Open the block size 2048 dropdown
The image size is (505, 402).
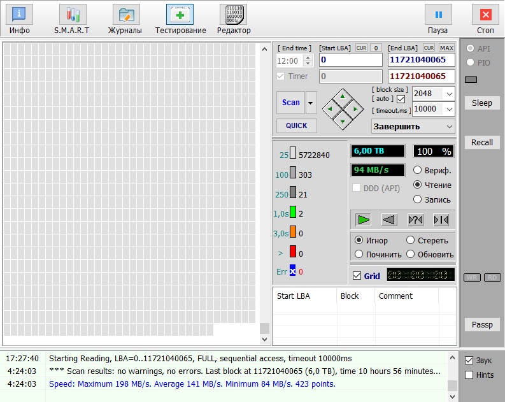coord(450,94)
